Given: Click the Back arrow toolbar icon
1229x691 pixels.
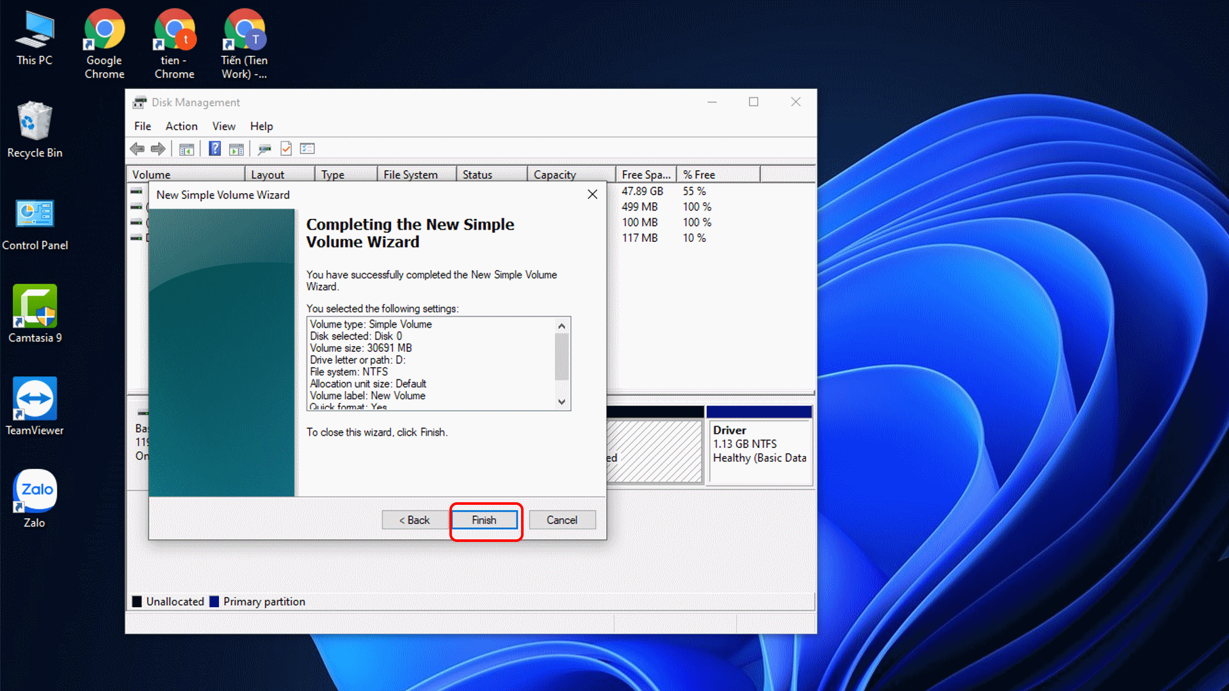Looking at the screenshot, I should pos(137,149).
